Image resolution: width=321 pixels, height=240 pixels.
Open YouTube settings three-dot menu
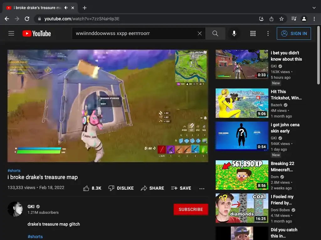point(268,33)
